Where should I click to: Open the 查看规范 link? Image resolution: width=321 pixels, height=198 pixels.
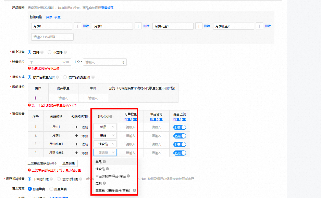[x=107, y=8]
